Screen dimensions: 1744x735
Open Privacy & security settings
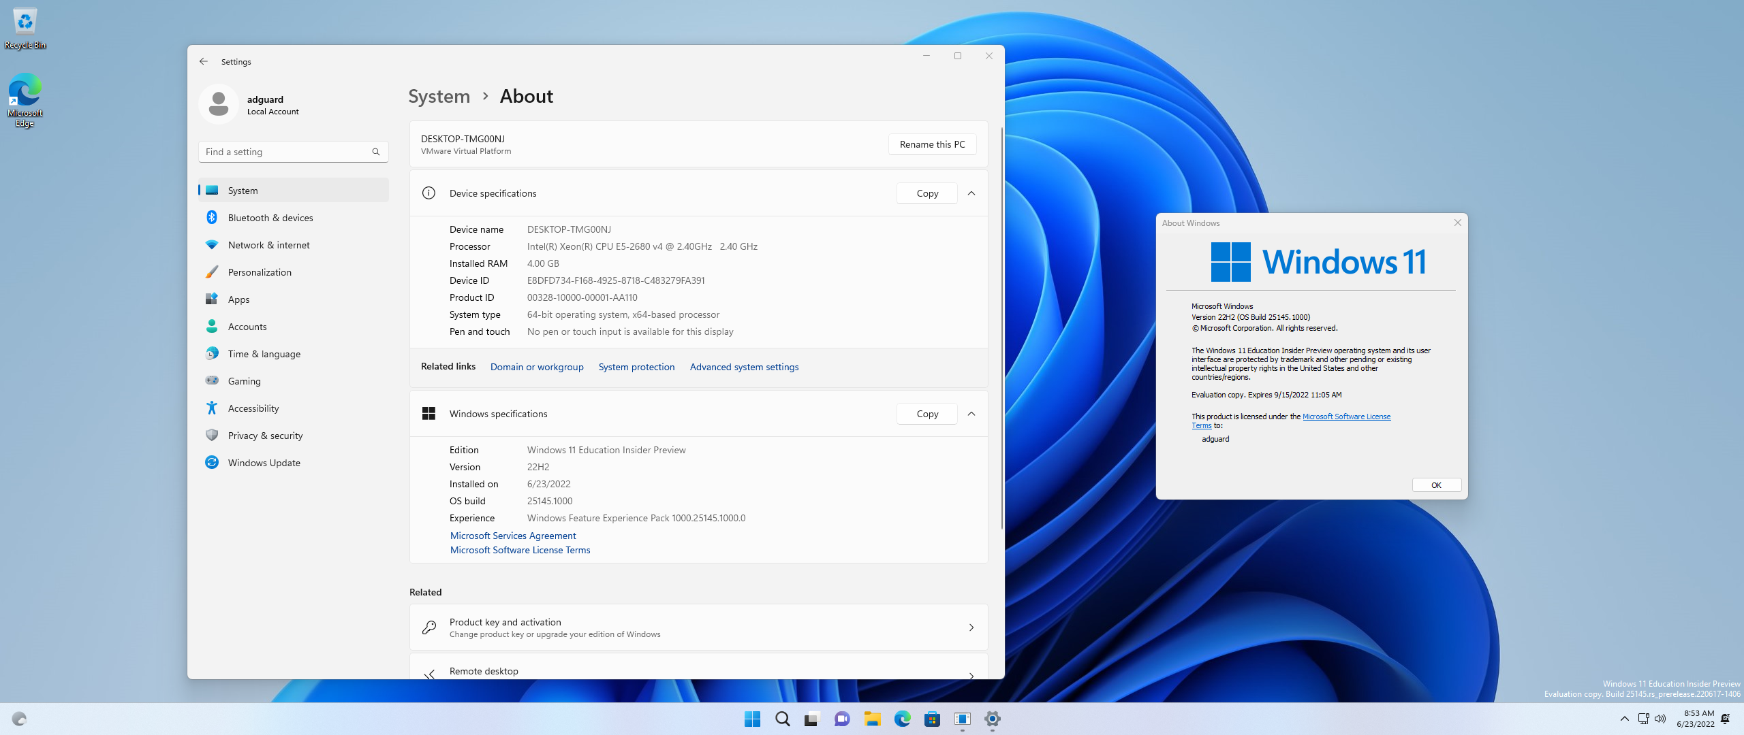pos(294,436)
